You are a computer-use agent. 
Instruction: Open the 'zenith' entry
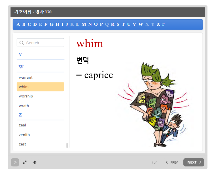point(24,135)
